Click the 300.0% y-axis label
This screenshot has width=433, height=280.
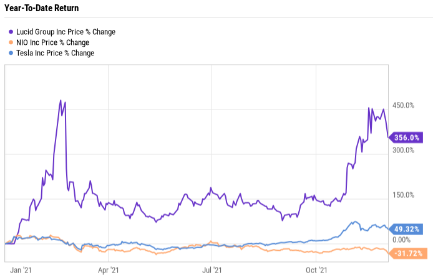[x=402, y=150]
